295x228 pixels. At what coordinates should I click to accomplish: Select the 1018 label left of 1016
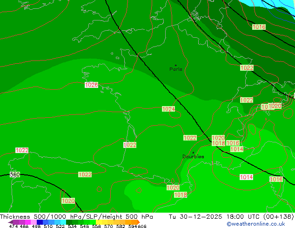click(218, 143)
